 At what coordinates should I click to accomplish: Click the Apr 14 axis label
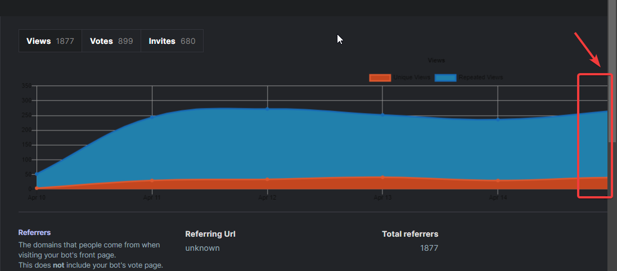click(x=498, y=197)
